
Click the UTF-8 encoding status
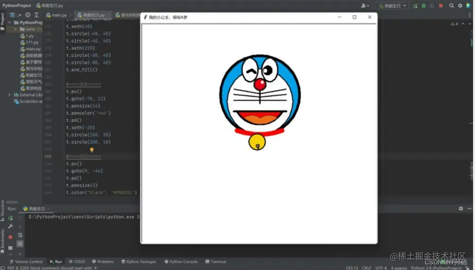[x=381, y=268]
